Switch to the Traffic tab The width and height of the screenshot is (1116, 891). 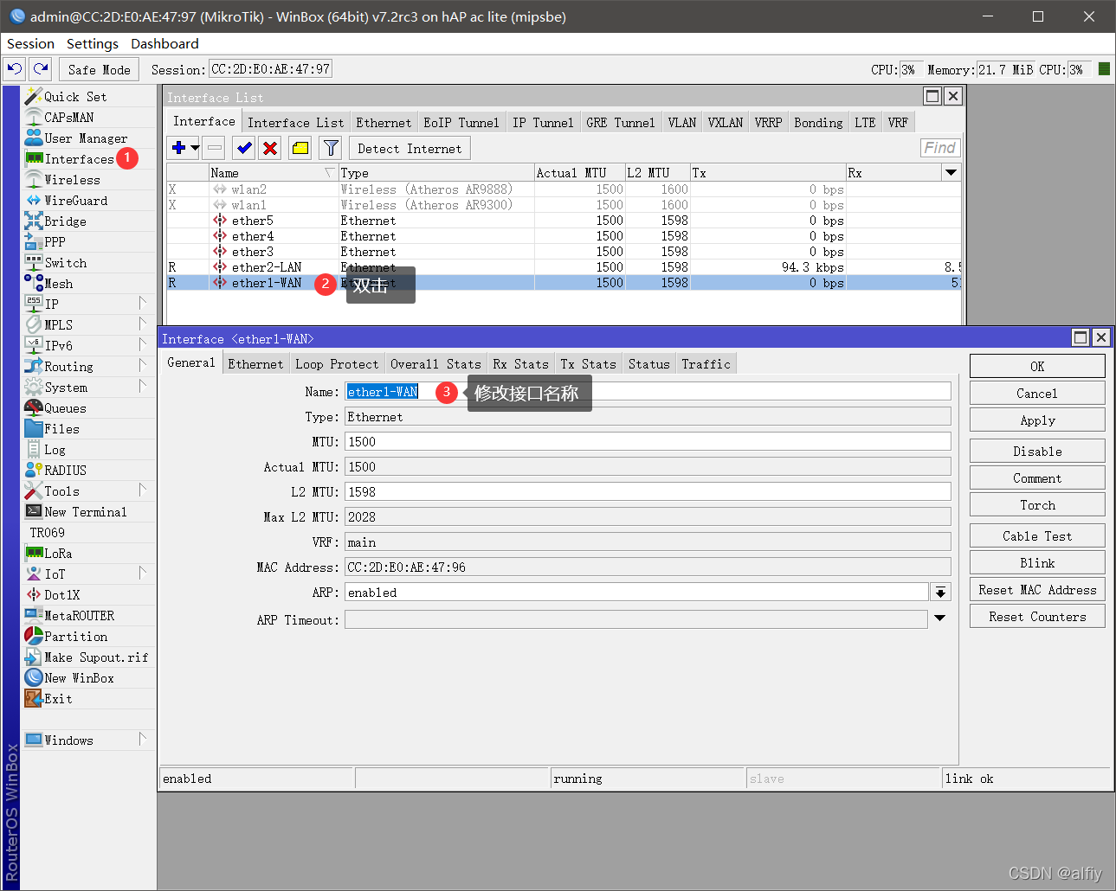point(706,363)
